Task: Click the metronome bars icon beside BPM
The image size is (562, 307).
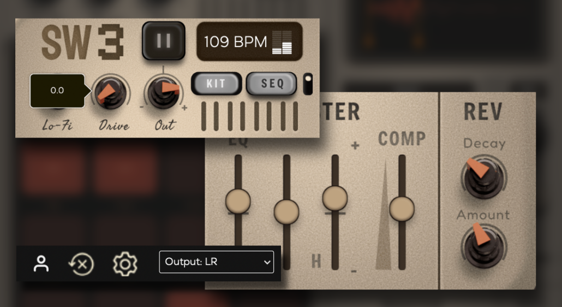Action: click(282, 42)
